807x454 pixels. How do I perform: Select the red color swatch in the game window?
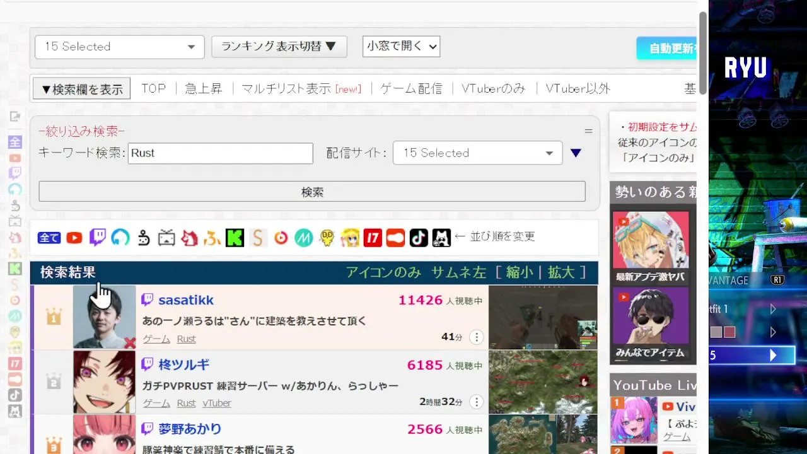[729, 332]
